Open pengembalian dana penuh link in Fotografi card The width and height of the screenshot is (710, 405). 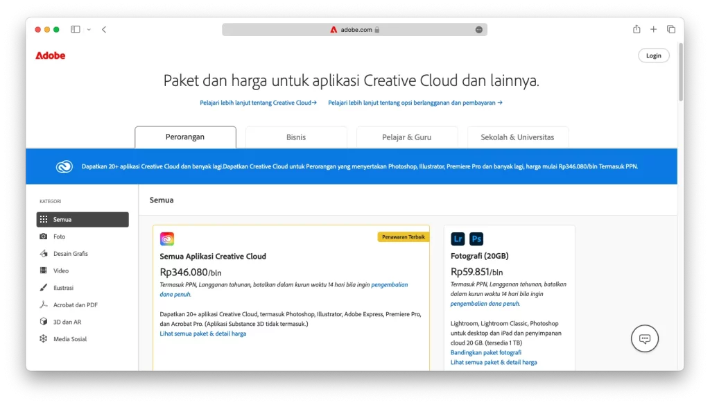485,304
